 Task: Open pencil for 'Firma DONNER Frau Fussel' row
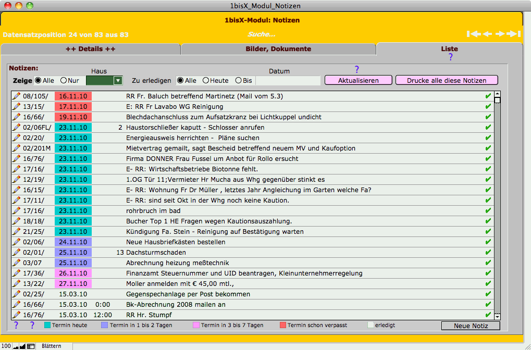coord(16,158)
